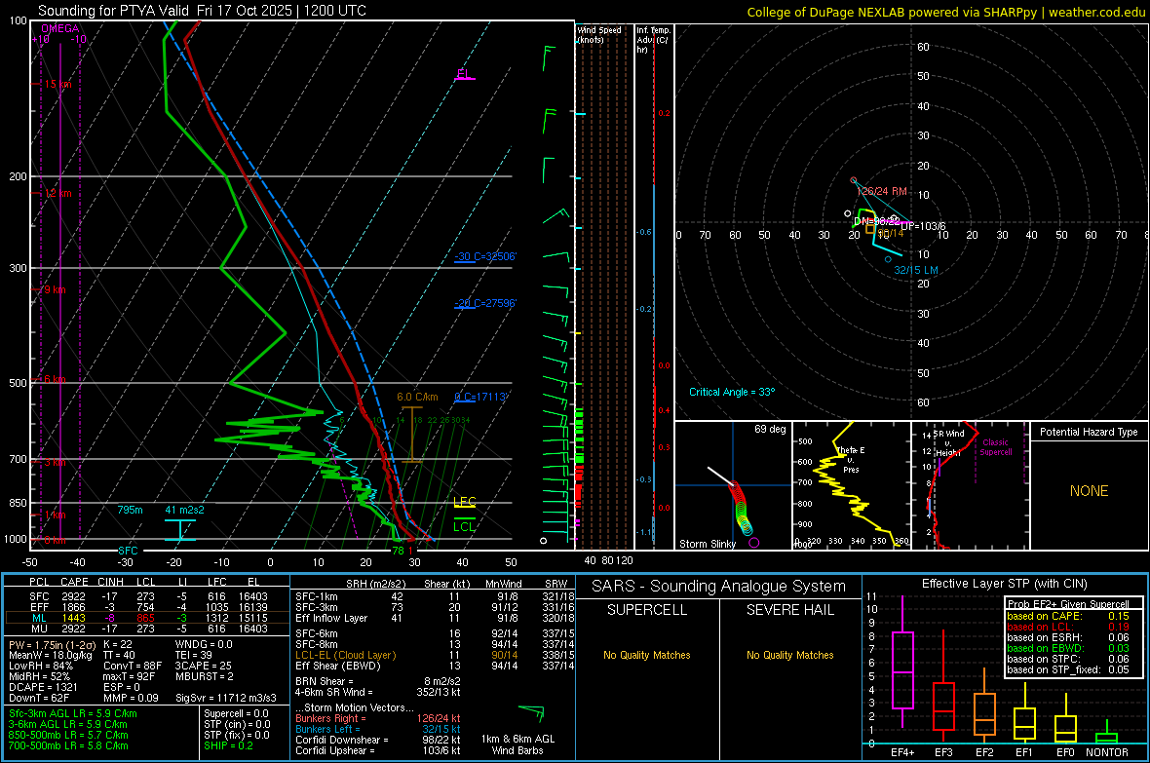Image resolution: width=1150 pixels, height=763 pixels.
Task: Click the green 'SHIP = 0.2' index
Action: tap(228, 745)
